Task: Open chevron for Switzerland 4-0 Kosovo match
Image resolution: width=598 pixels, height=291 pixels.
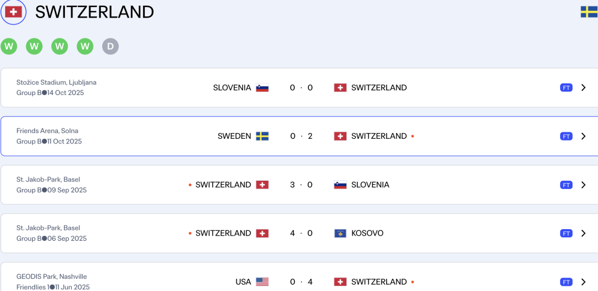Action: click(x=583, y=233)
